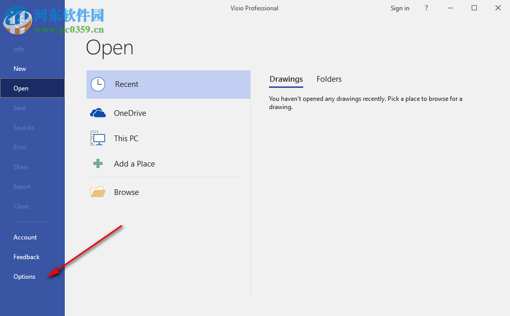510x316 pixels.
Task: Click the Sign in link
Action: (x=400, y=8)
